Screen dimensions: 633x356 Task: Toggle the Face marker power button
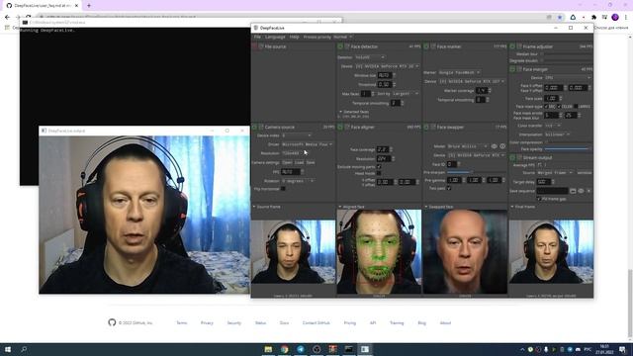pos(426,46)
